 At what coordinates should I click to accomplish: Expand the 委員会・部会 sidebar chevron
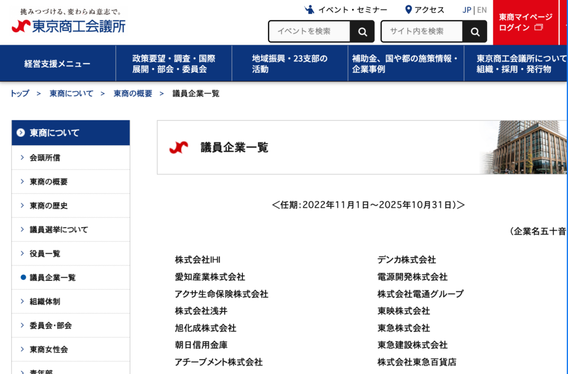[x=22, y=325]
